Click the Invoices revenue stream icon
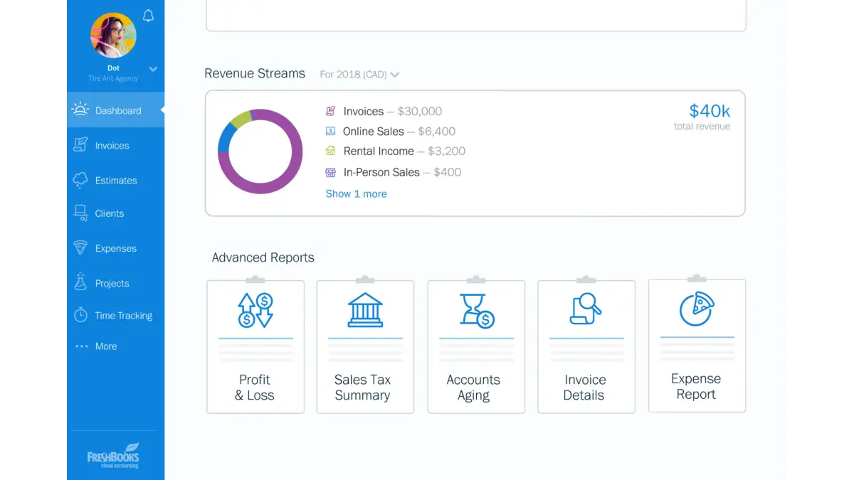The height and width of the screenshot is (480, 854). click(x=330, y=111)
